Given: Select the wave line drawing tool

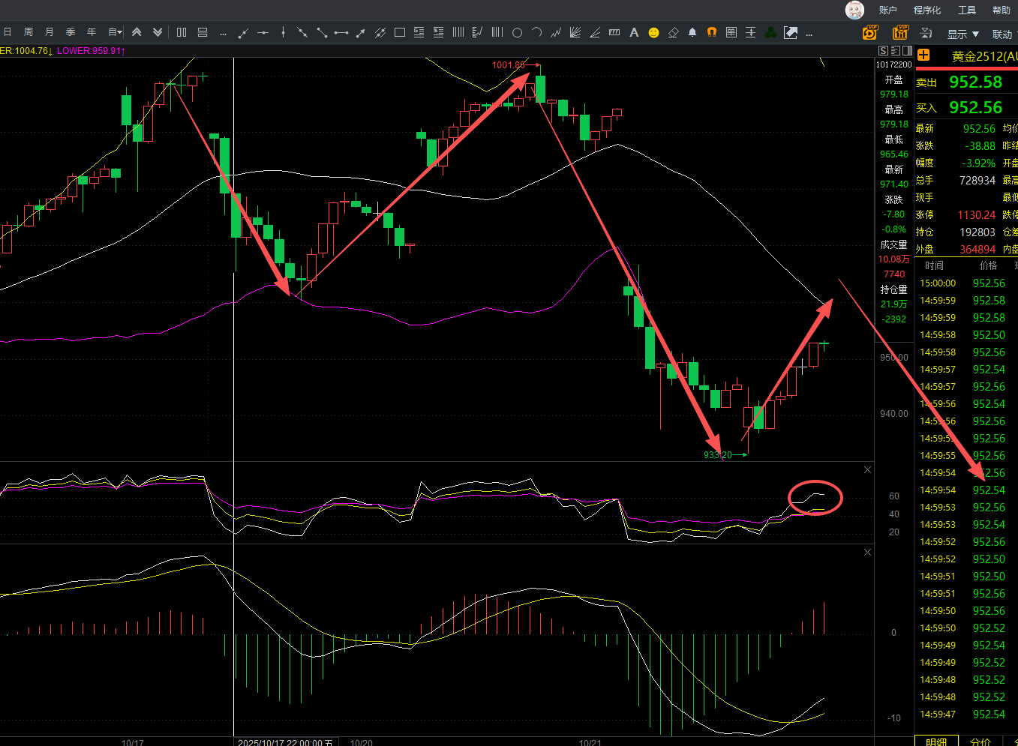Looking at the screenshot, I should (556, 32).
